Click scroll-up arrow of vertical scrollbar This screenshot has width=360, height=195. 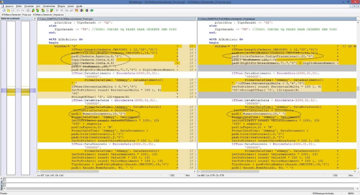pyautogui.click(x=358, y=22)
